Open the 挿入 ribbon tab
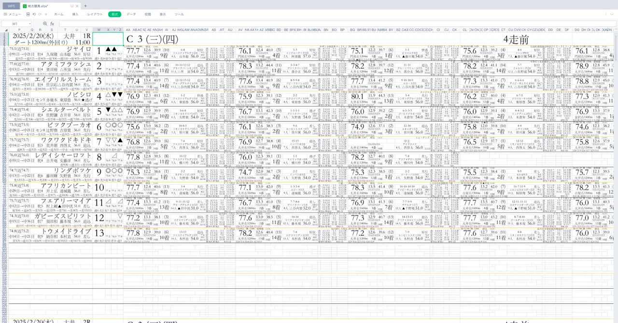Screen dimensions: 618x323 (x=75, y=14)
